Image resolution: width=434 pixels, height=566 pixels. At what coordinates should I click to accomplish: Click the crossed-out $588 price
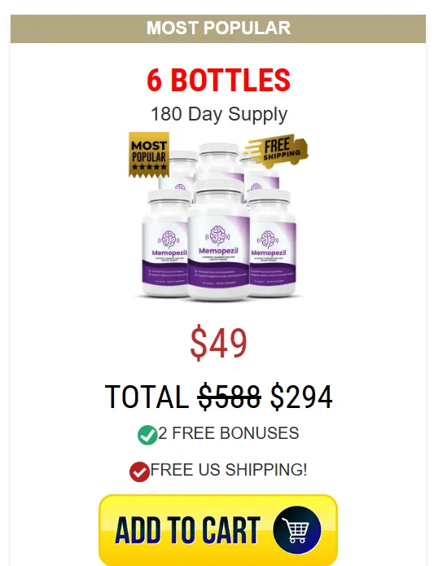pyautogui.click(x=230, y=397)
